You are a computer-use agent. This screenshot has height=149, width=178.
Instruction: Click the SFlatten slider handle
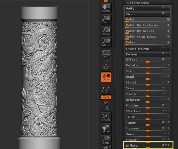148,113
